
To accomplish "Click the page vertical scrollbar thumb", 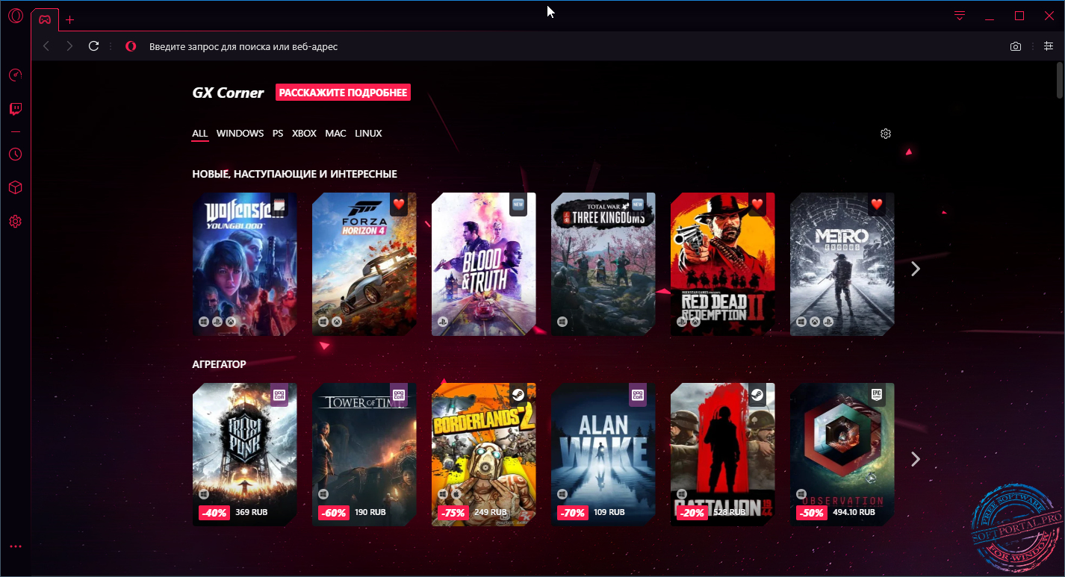I will 1060,80.
